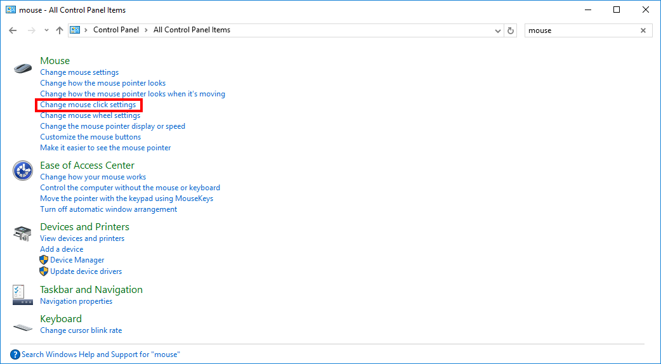
Task: Open Device Manager link
Action: coord(77,260)
